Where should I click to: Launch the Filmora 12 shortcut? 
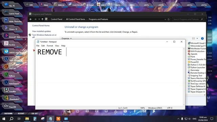click(x=12, y=28)
